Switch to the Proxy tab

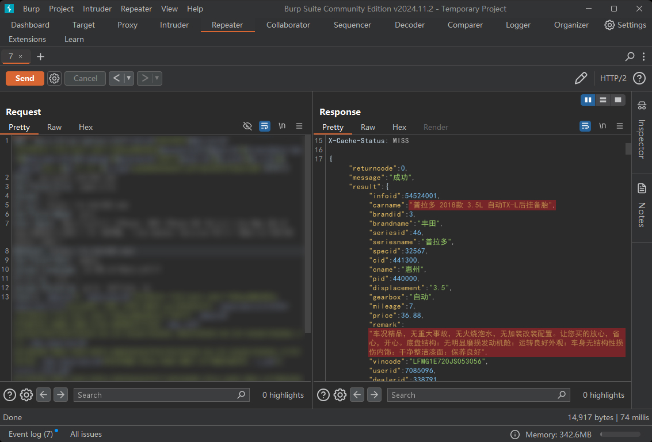pos(127,25)
